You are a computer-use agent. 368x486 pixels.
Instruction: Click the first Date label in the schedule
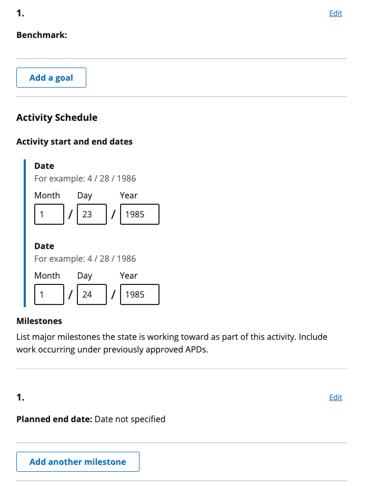[x=44, y=166]
